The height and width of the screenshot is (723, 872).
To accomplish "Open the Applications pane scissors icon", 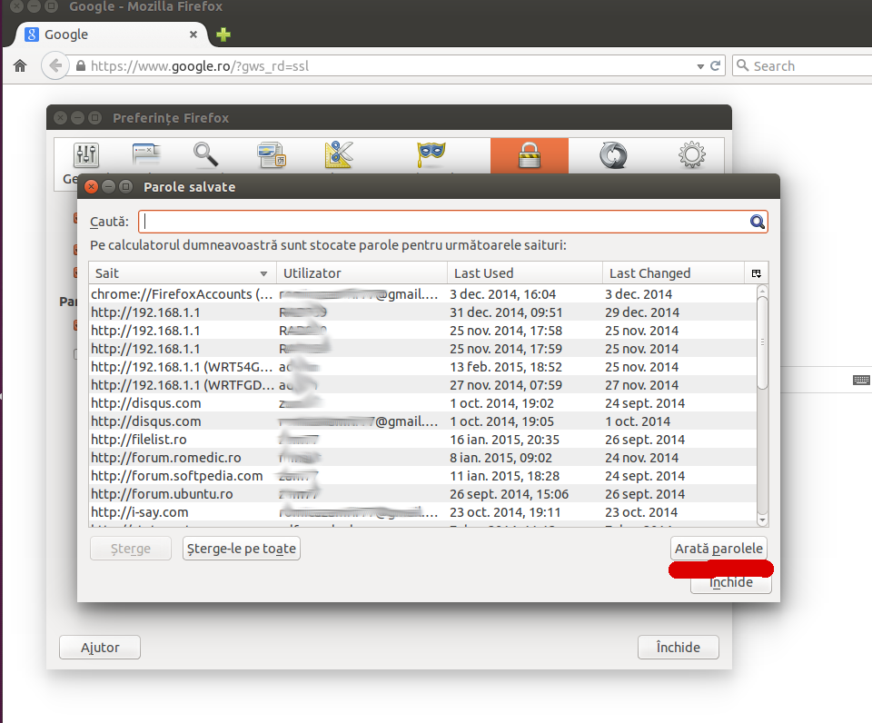I will click(x=339, y=154).
